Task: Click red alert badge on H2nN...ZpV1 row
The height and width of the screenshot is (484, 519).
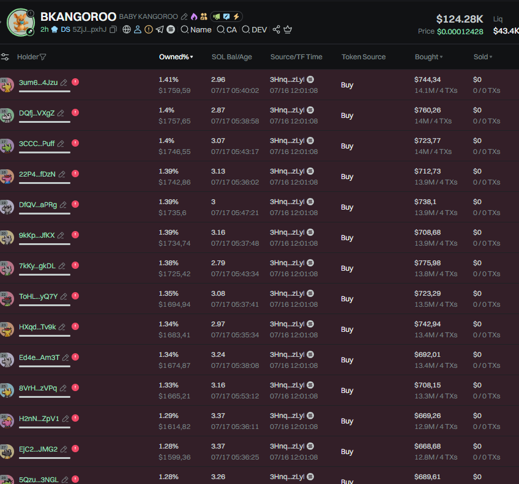Action: [x=75, y=418]
